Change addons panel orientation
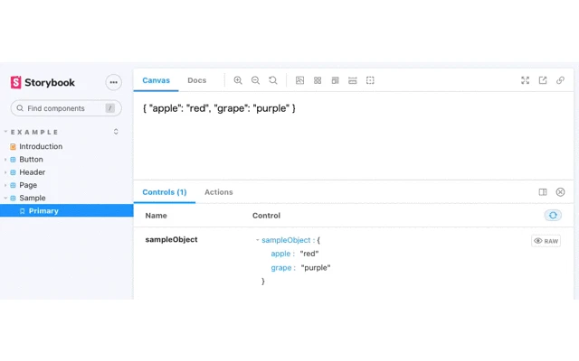579x361 pixels. (543, 192)
